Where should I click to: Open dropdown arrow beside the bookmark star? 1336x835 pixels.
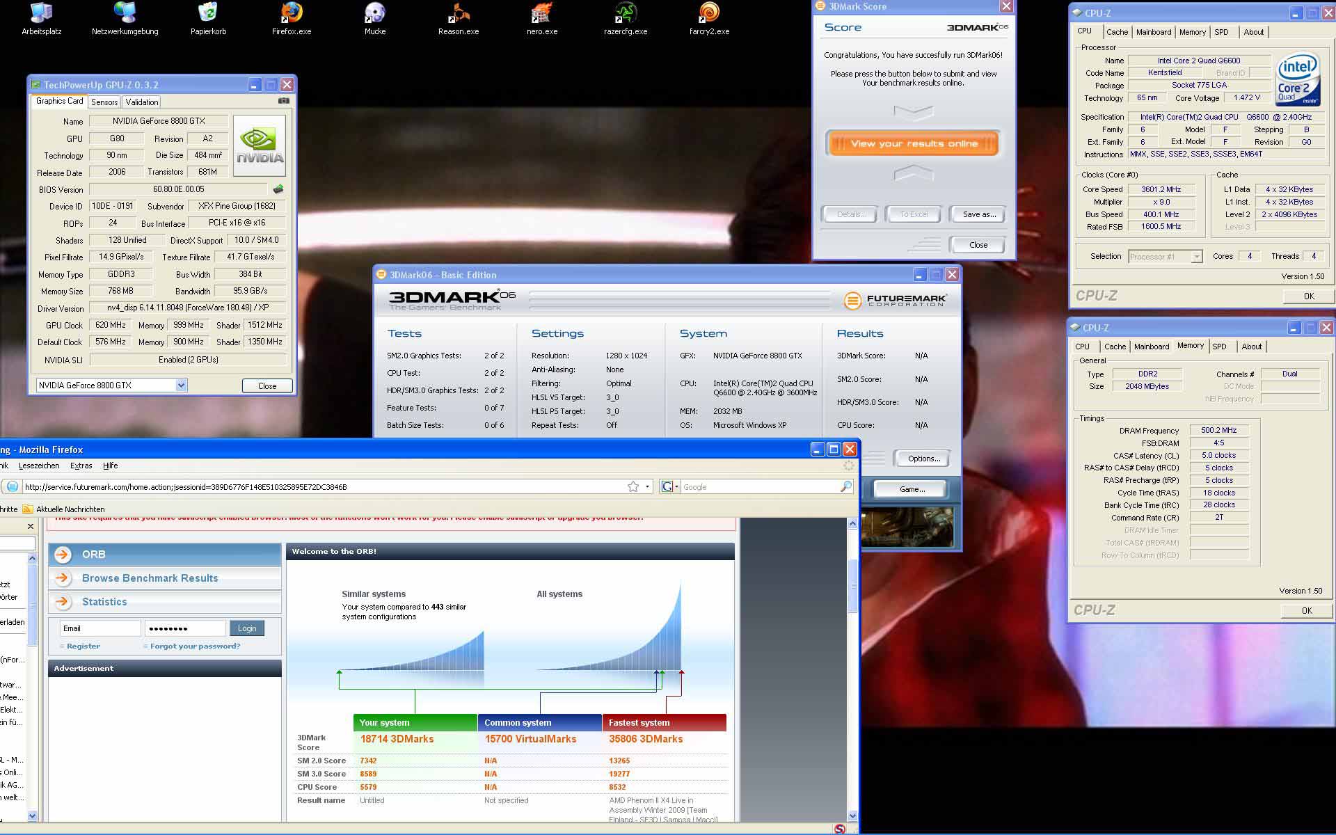[647, 487]
